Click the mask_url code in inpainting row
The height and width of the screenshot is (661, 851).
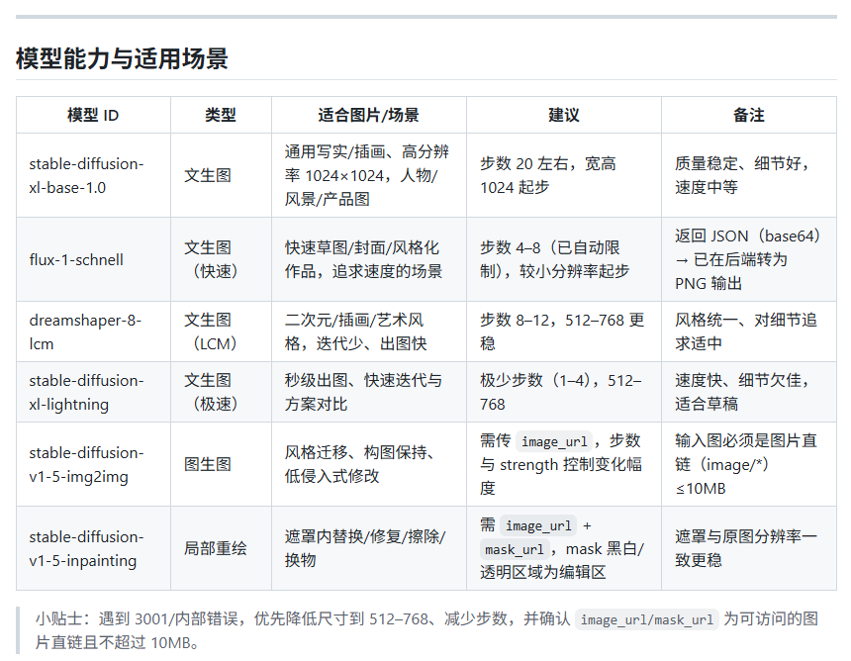pos(514,549)
